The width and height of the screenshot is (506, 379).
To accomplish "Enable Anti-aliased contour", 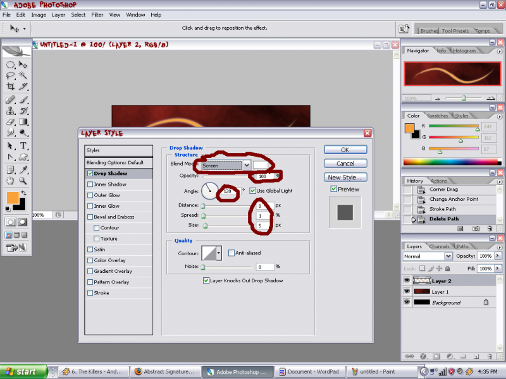I will (231, 253).
